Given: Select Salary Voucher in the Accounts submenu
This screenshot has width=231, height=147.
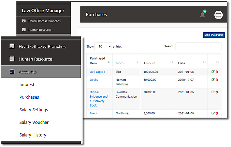Looking at the screenshot, I should [x=34, y=122].
